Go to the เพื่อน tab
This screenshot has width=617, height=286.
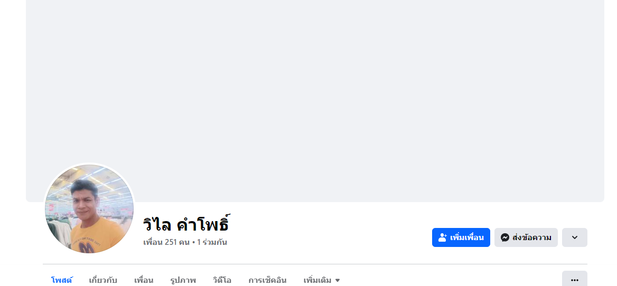(144, 280)
